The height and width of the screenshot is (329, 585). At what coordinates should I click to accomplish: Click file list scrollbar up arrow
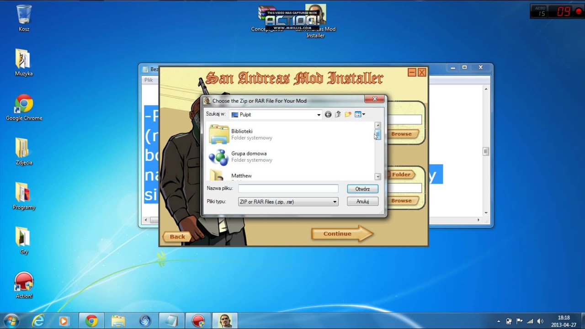point(378,125)
